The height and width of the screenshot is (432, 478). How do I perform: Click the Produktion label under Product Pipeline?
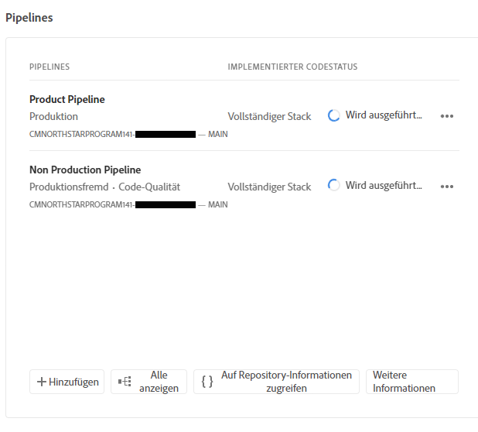click(x=53, y=117)
